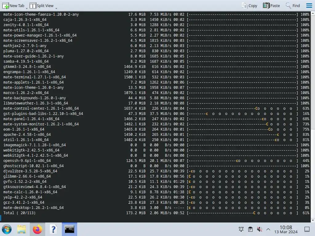Click the show desktop button

[x=307, y=229]
